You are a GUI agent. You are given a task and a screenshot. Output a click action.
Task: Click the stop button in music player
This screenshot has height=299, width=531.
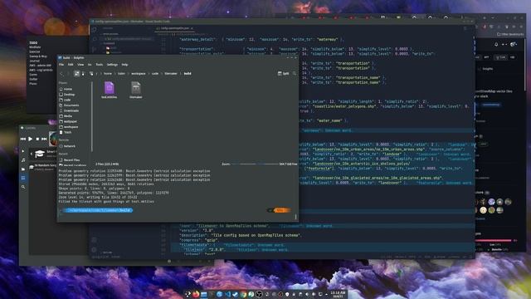(37, 139)
